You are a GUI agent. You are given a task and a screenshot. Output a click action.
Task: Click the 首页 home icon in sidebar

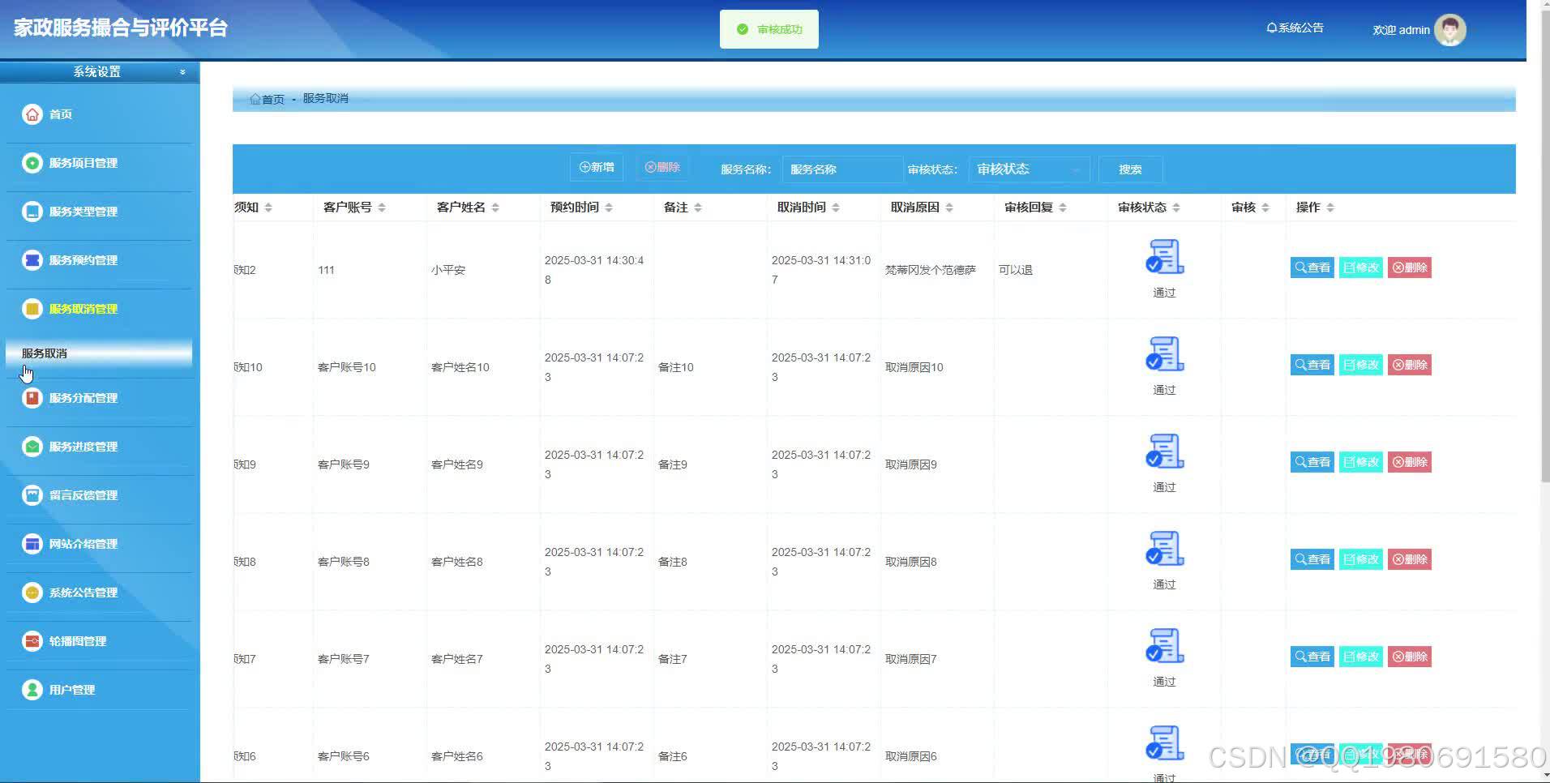click(x=32, y=114)
